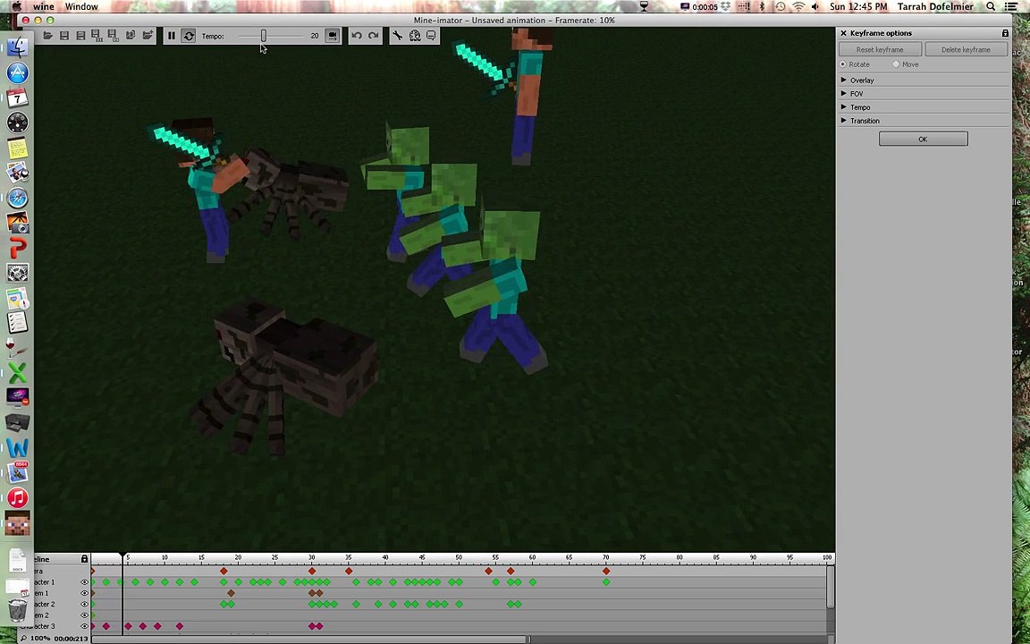This screenshot has width=1030, height=644.
Task: Close the Keyframe options panel
Action: pyautogui.click(x=843, y=33)
